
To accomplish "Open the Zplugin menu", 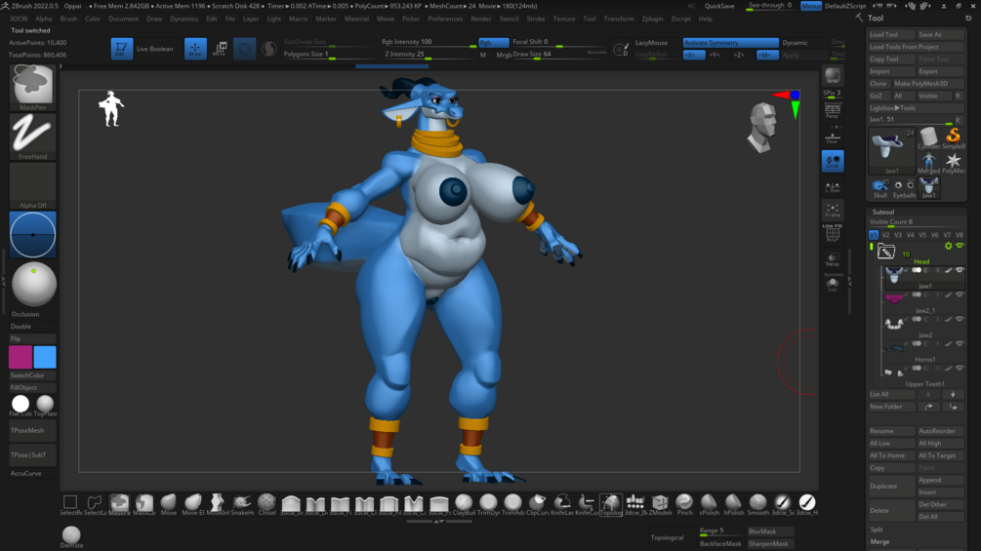I will pos(652,19).
